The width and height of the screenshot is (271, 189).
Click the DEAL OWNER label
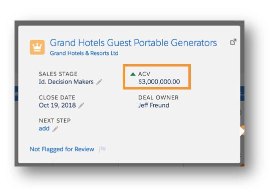[158, 97]
